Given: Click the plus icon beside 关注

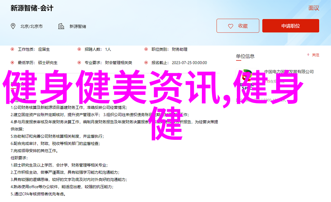Looking at the screenshot, I should coord(308,55).
